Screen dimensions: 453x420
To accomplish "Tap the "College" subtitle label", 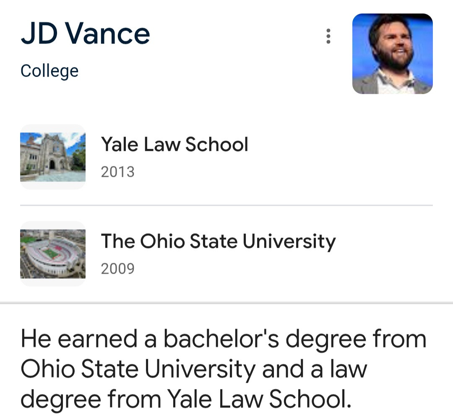I will click(49, 71).
